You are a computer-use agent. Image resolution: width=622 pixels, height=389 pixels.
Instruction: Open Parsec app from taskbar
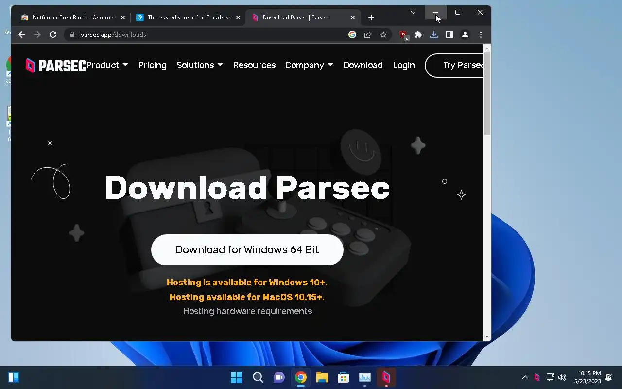(386, 377)
